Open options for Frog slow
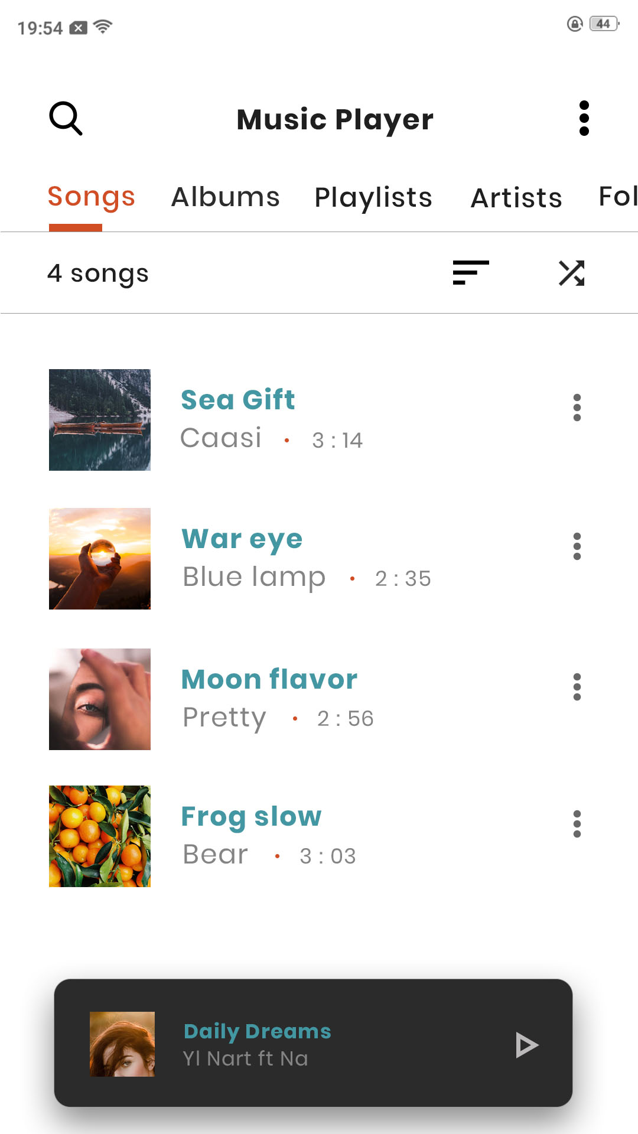638x1134 pixels. [x=577, y=824]
